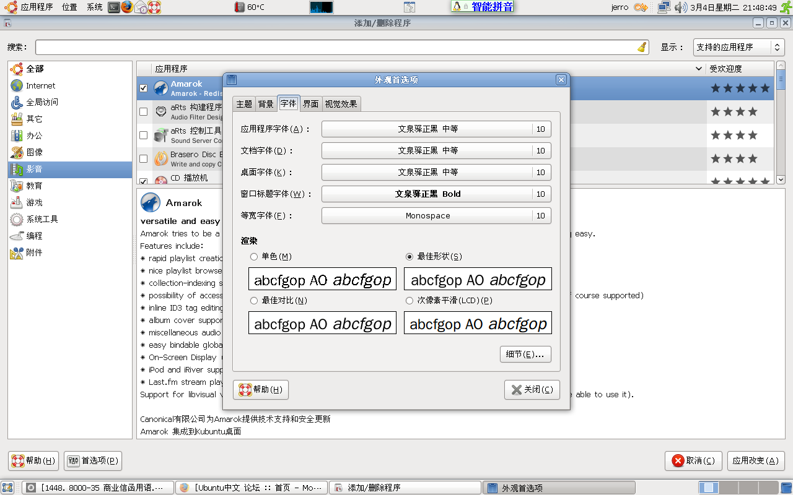Select the 最佳形状(S) rendering radio button
Image resolution: width=793 pixels, height=495 pixels.
pyautogui.click(x=410, y=256)
